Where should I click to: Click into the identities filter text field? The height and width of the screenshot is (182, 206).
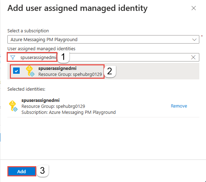point(103,57)
